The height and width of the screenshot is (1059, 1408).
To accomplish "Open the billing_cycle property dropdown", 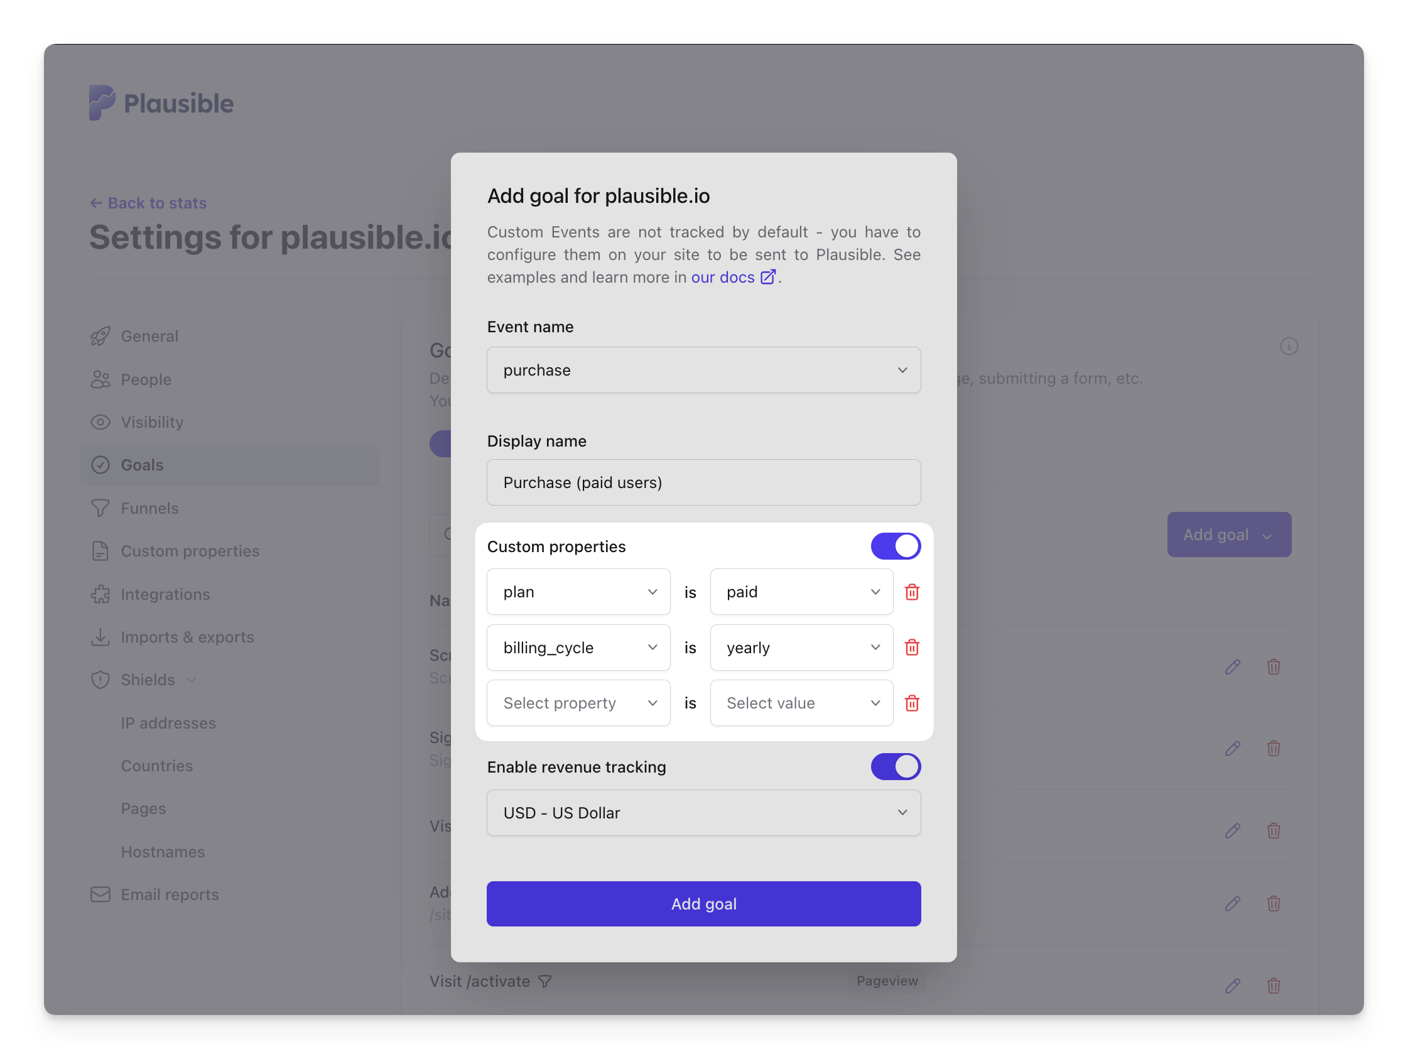I will [578, 648].
